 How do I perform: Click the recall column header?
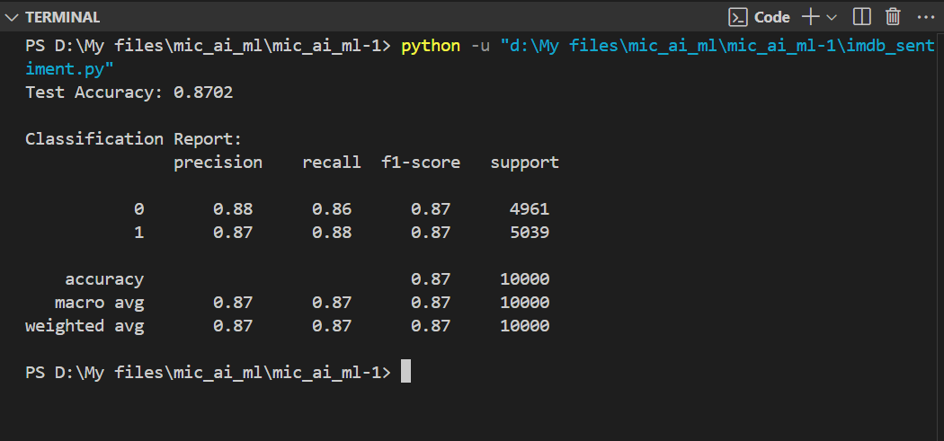pos(331,163)
